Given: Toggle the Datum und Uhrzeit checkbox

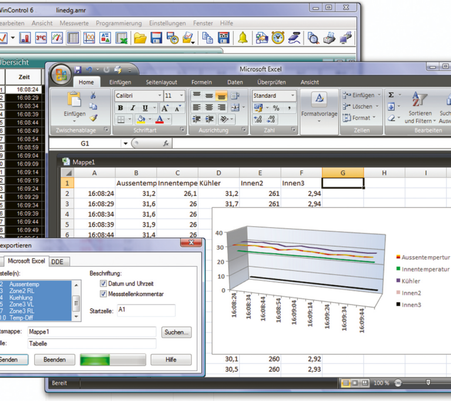Looking at the screenshot, I should click(x=103, y=284).
